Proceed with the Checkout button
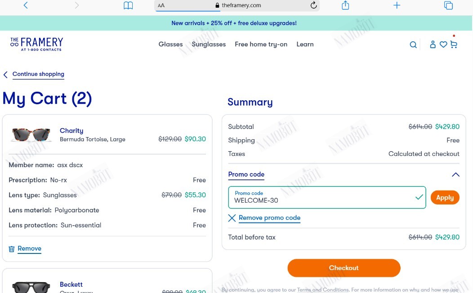Viewport: 473px width, 293px height. pyautogui.click(x=344, y=268)
